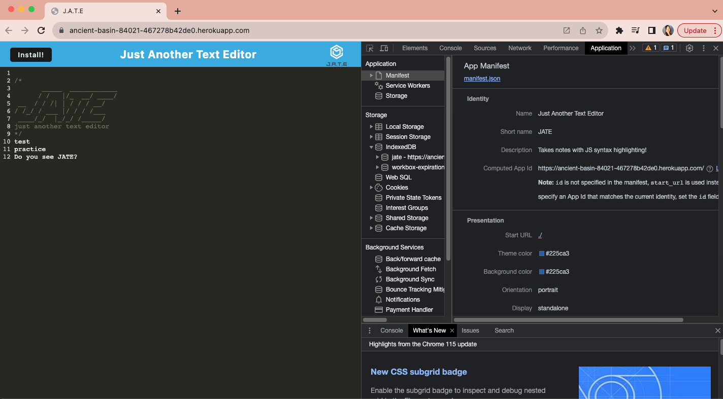Click the Notifications bell icon
Image resolution: width=723 pixels, height=399 pixels.
point(379,300)
